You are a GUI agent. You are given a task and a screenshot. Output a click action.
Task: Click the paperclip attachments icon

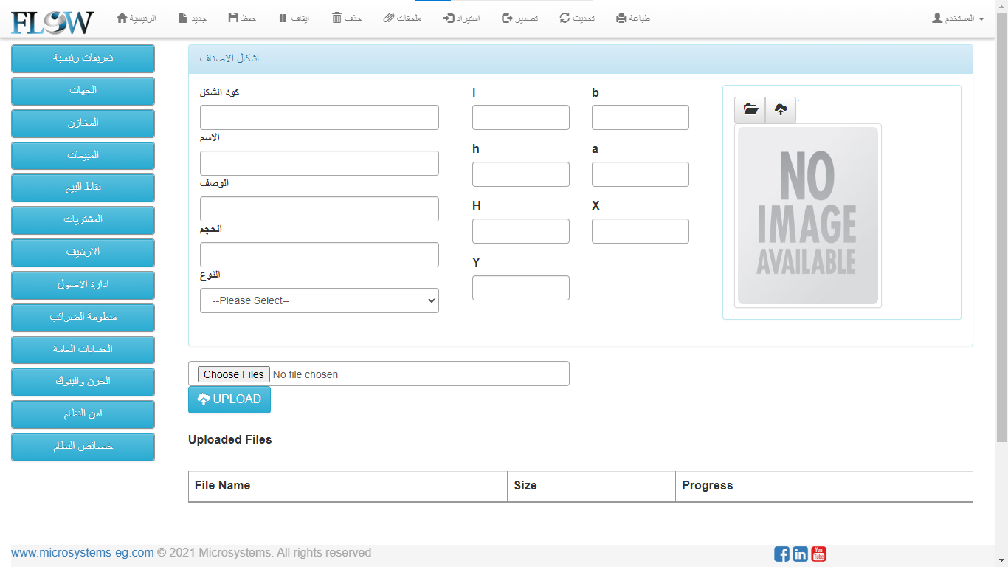[389, 18]
